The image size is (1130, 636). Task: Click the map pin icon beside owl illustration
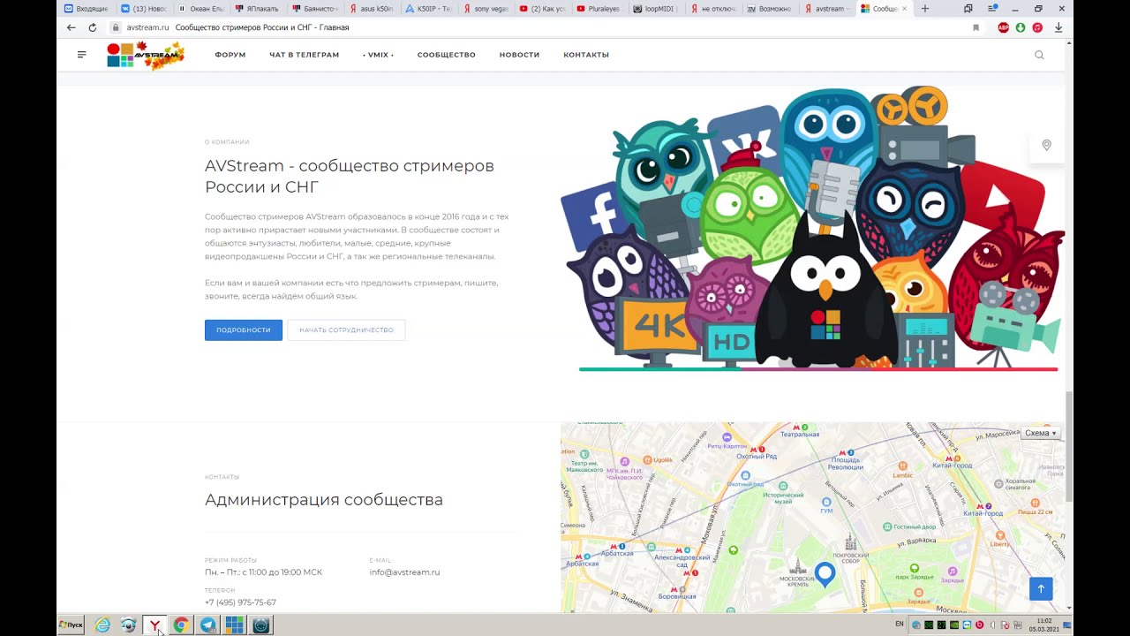1046,145
